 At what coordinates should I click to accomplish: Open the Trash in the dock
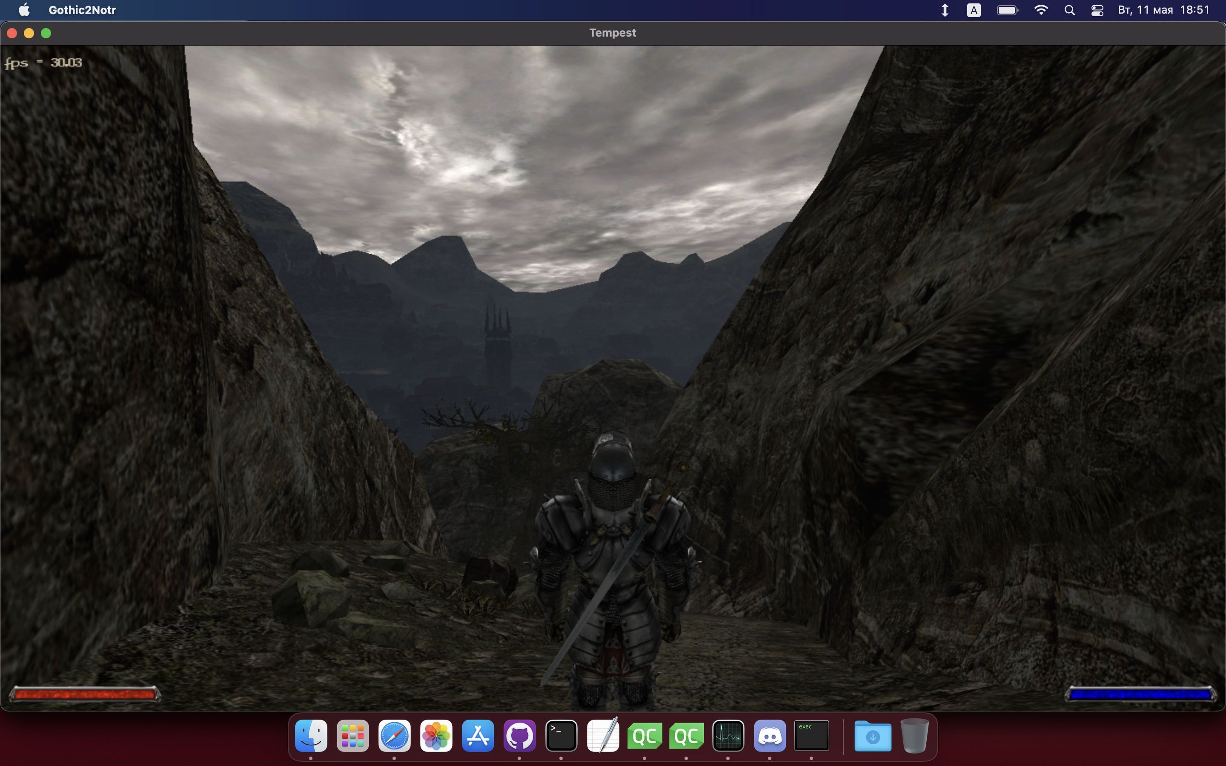[x=914, y=736]
